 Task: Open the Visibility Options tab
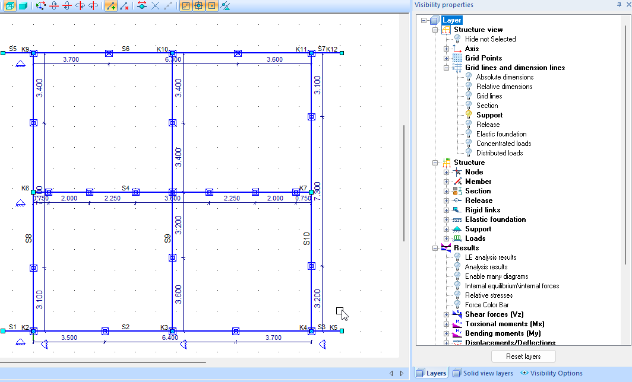click(551, 373)
